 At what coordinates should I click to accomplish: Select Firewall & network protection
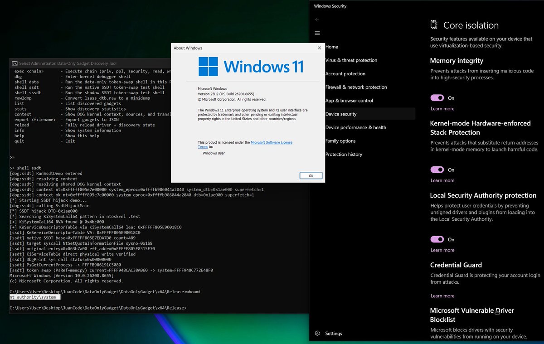pos(356,87)
